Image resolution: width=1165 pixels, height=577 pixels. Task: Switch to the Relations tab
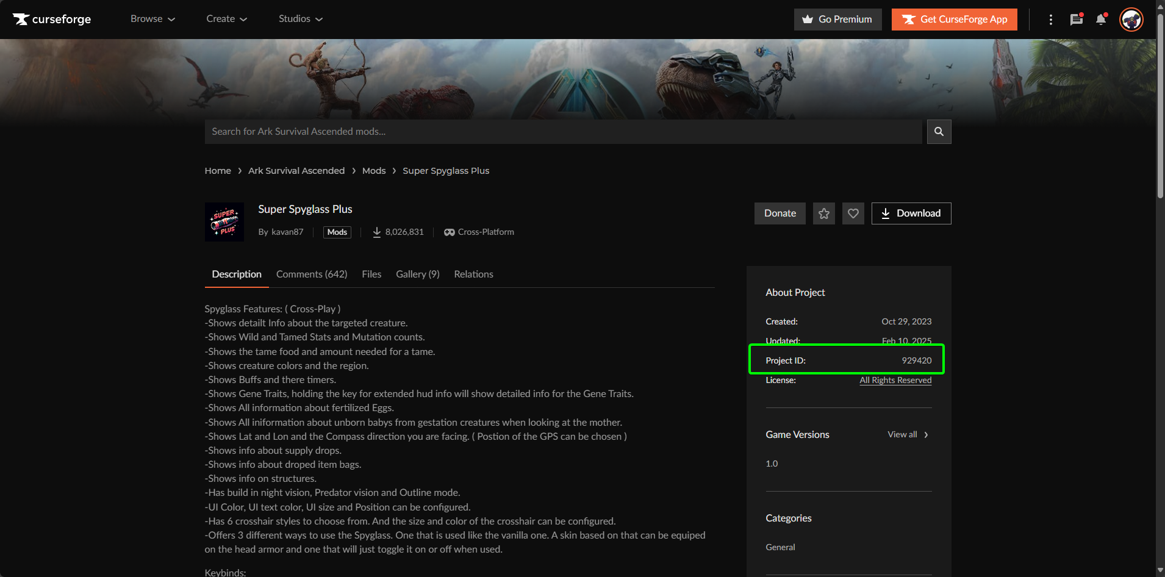[474, 274]
